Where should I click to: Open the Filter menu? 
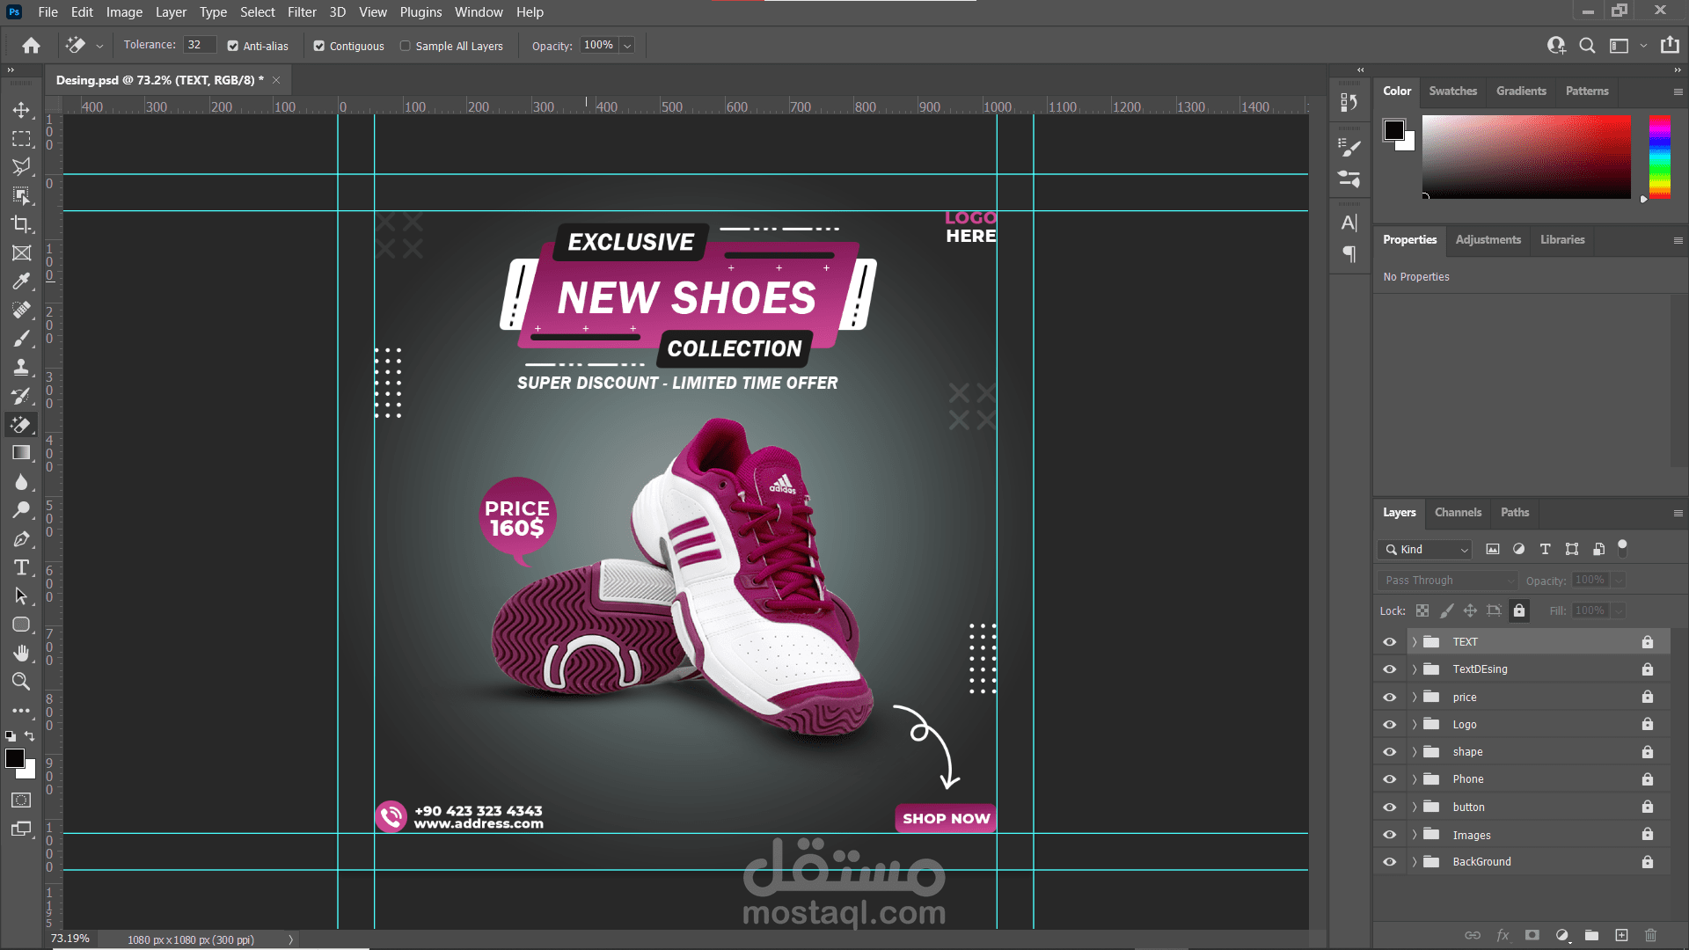click(301, 12)
